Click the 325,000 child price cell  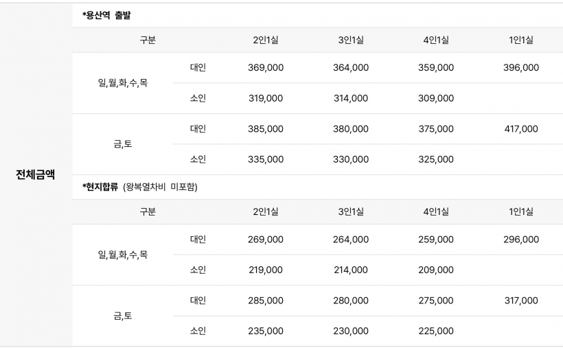435,159
